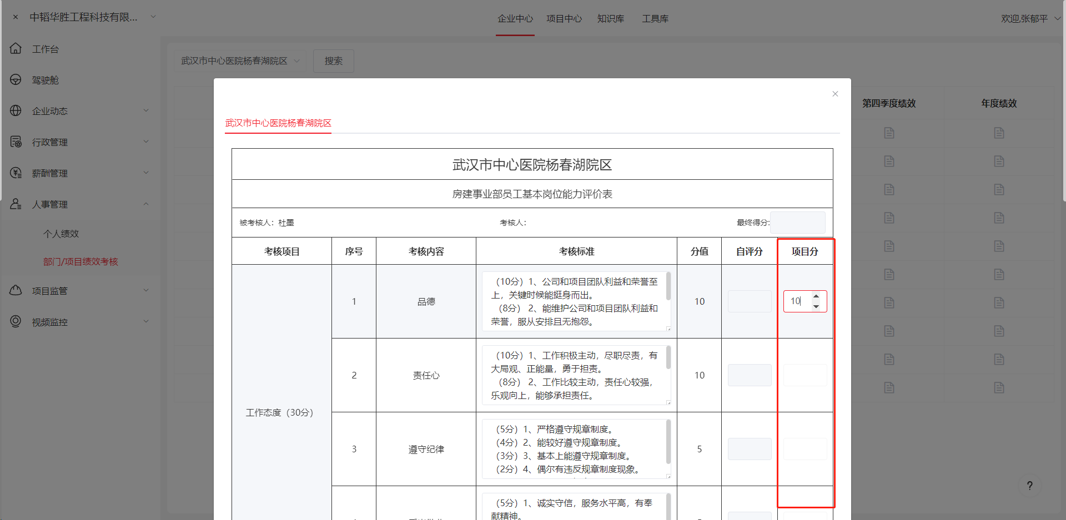Click the 品德 自评分 input field
1066x520 pixels.
750,301
